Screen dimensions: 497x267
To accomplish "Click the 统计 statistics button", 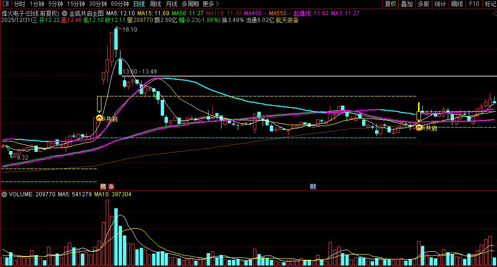I will click(x=440, y=4).
